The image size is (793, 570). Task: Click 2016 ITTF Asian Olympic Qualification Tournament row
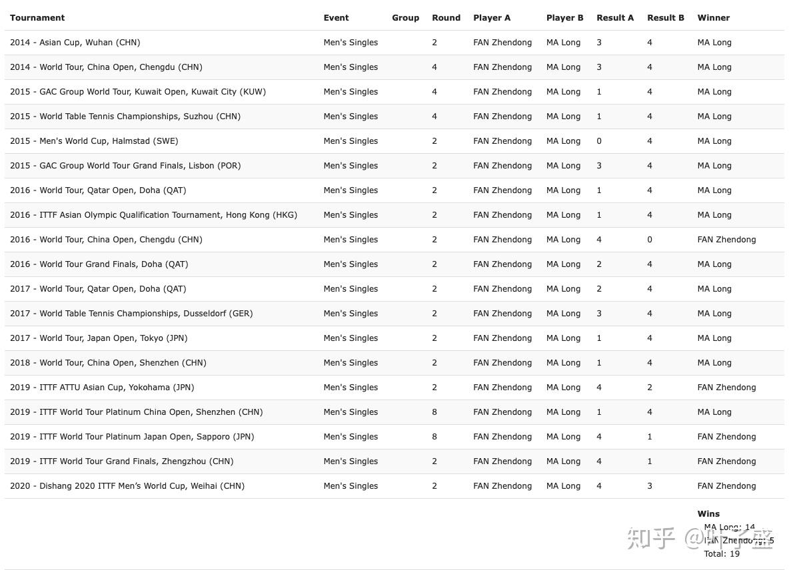[395, 215]
